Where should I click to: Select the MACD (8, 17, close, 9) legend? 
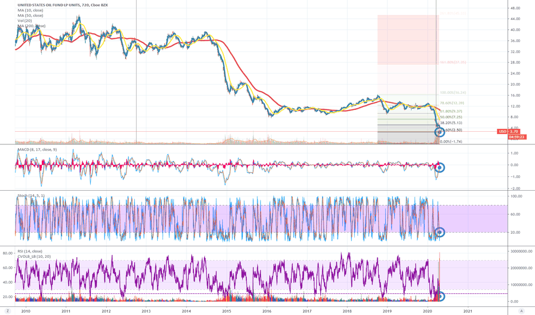point(37,149)
